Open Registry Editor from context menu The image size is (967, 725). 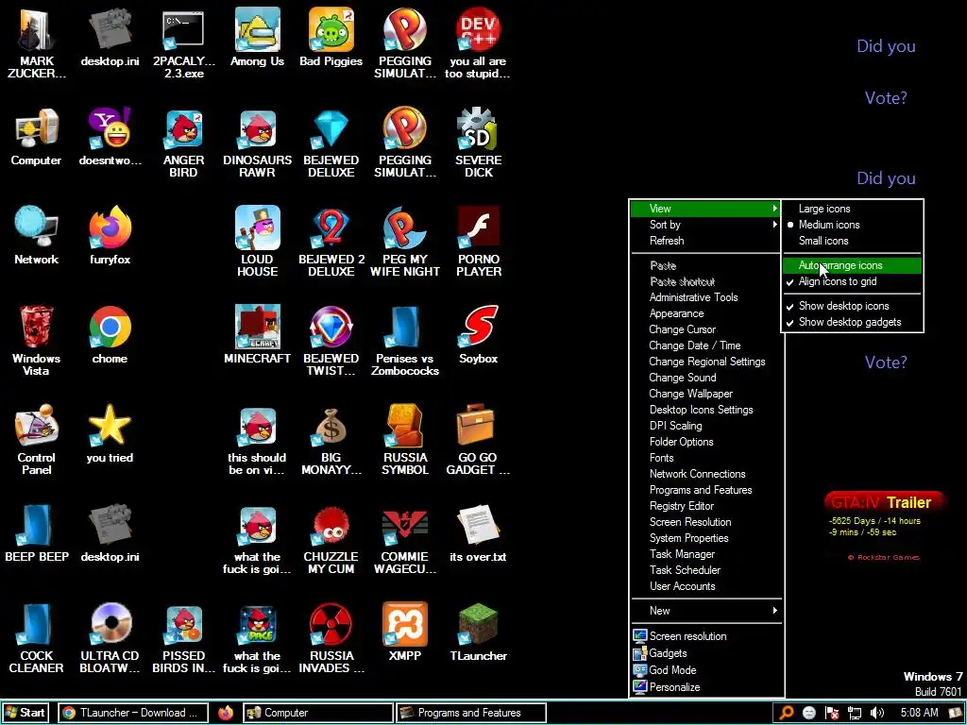706,506
